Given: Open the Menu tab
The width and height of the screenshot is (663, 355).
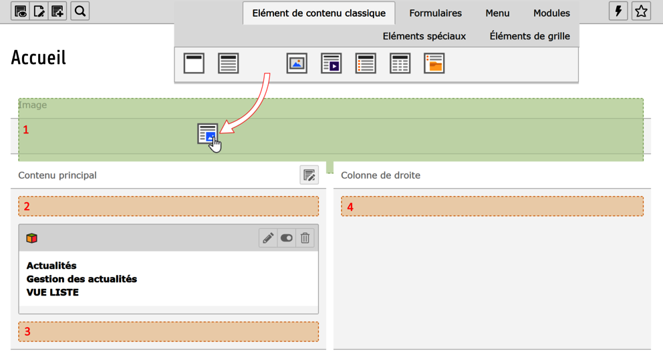Looking at the screenshot, I should [x=497, y=13].
